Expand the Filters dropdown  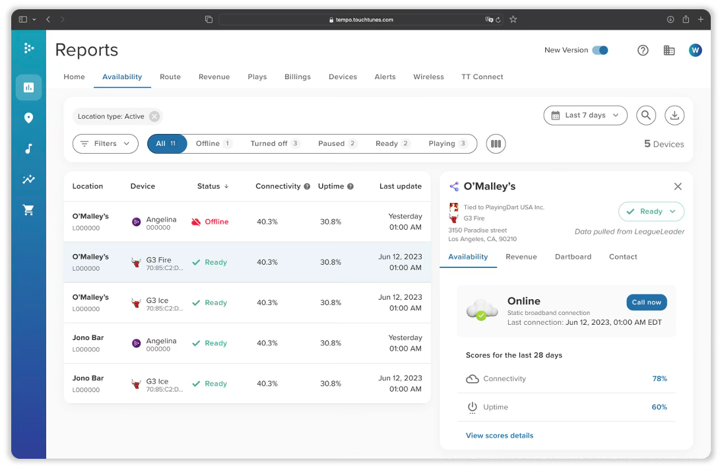(x=105, y=144)
